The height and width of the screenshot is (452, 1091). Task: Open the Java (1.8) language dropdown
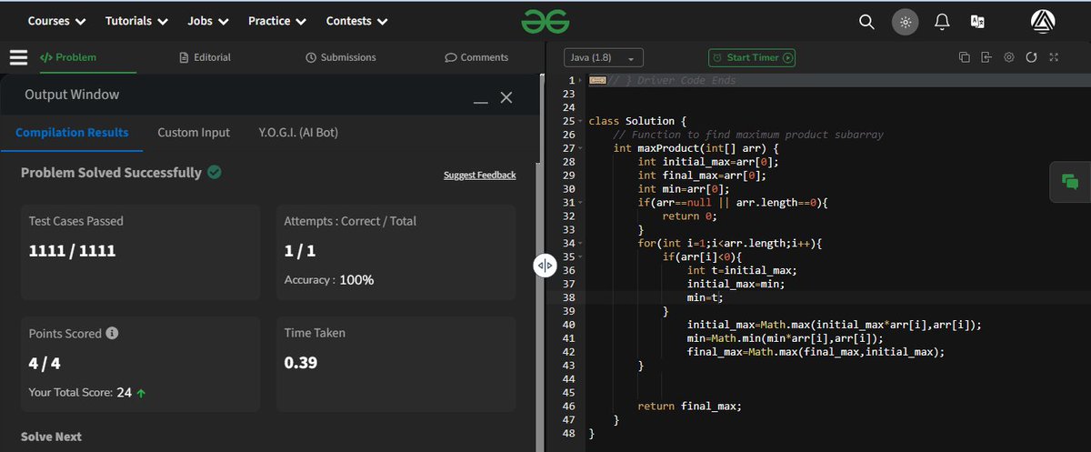pos(604,57)
